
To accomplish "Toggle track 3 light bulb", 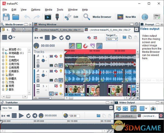I will click(x=61, y=86).
